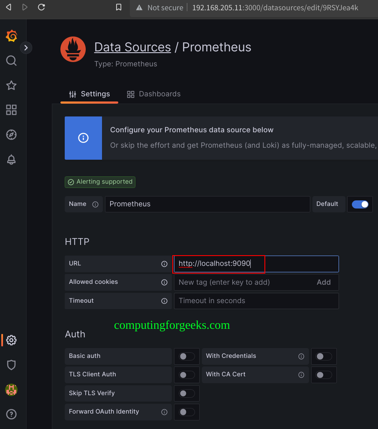Open Configuration gear icon in sidebar
378x429 pixels.
coord(11,340)
